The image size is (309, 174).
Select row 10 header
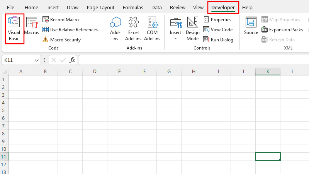click(x=4, y=149)
